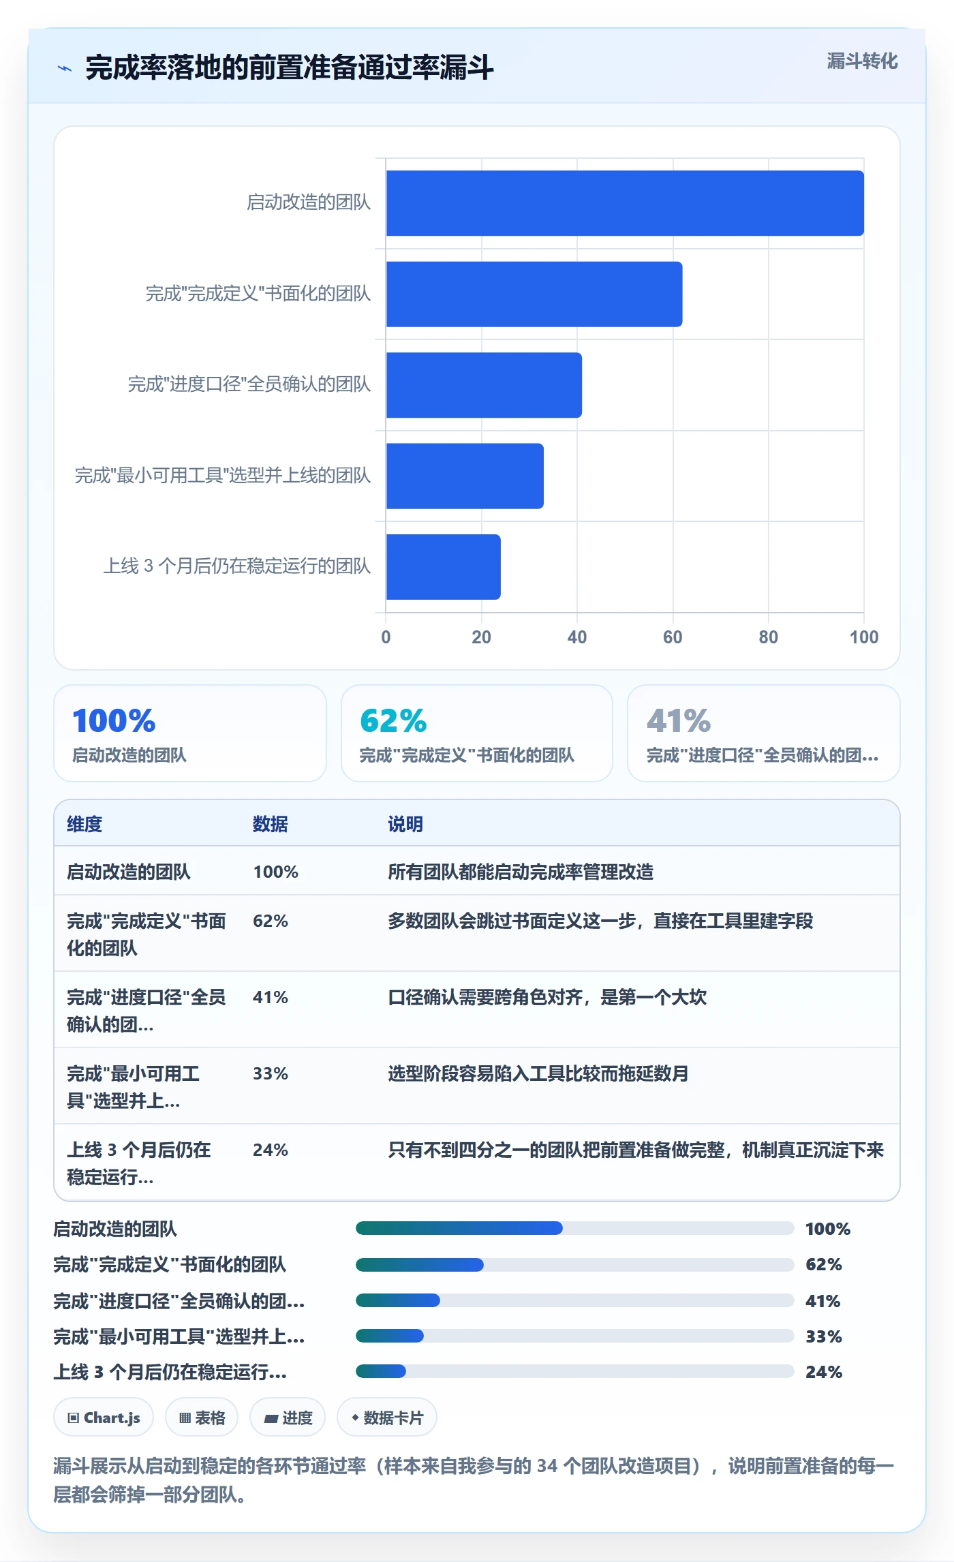Click the chart bar for 完成"完成定义"书面化的团队
Viewport: 954px width, 1562px height.
534,294
